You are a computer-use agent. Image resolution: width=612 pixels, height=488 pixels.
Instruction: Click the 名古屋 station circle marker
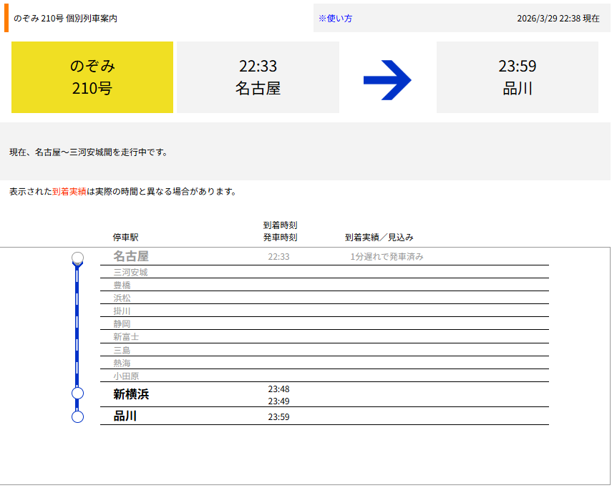point(78,258)
